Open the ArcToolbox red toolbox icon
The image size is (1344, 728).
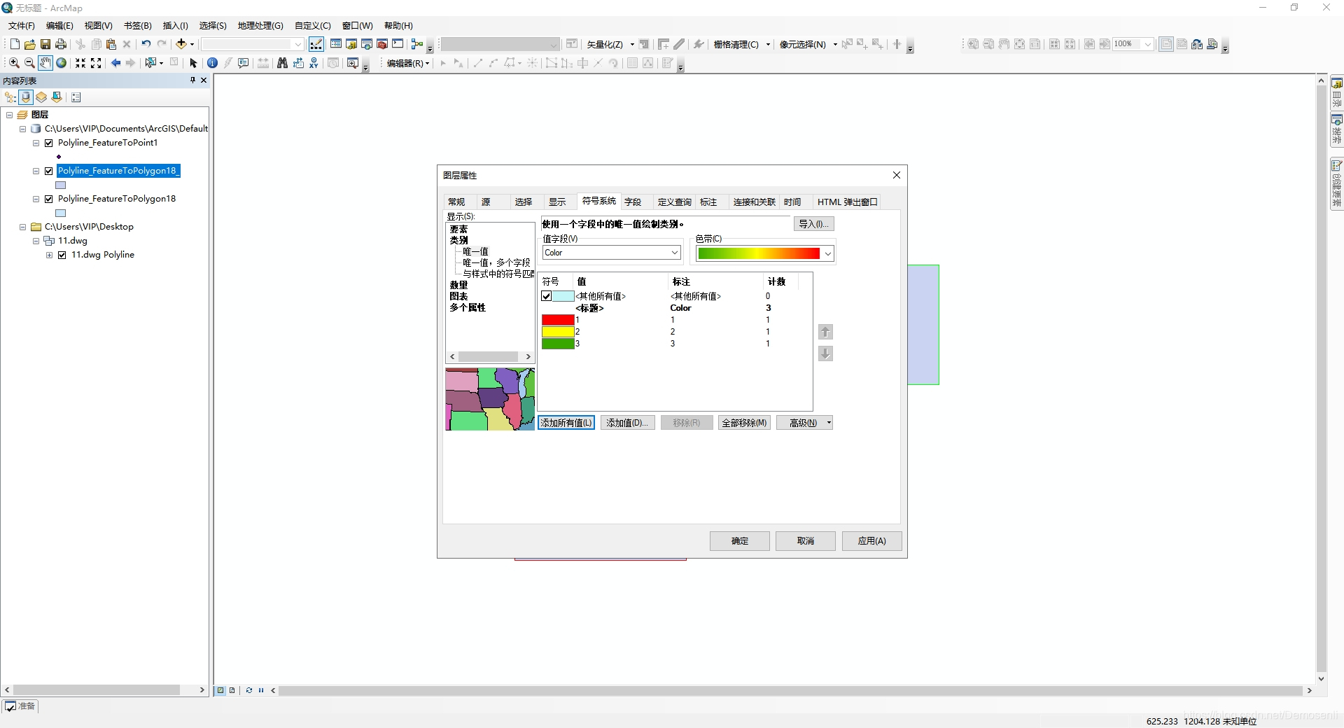click(382, 44)
